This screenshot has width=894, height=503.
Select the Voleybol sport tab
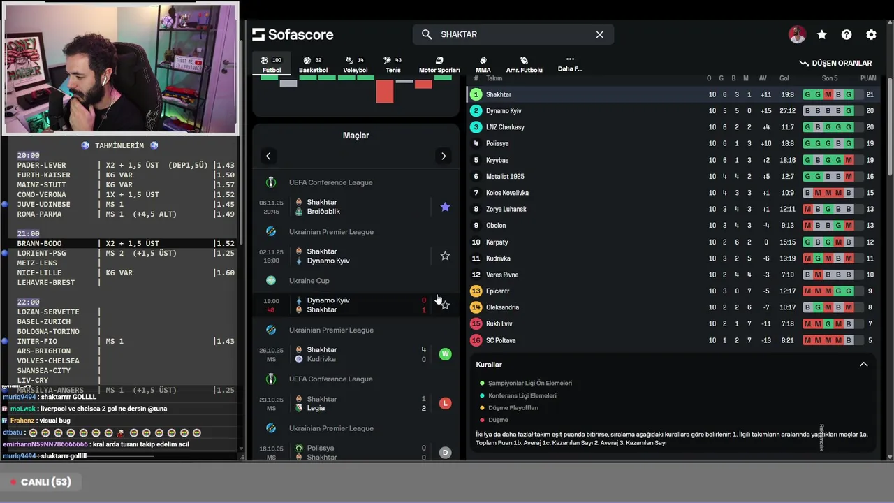pyautogui.click(x=355, y=64)
